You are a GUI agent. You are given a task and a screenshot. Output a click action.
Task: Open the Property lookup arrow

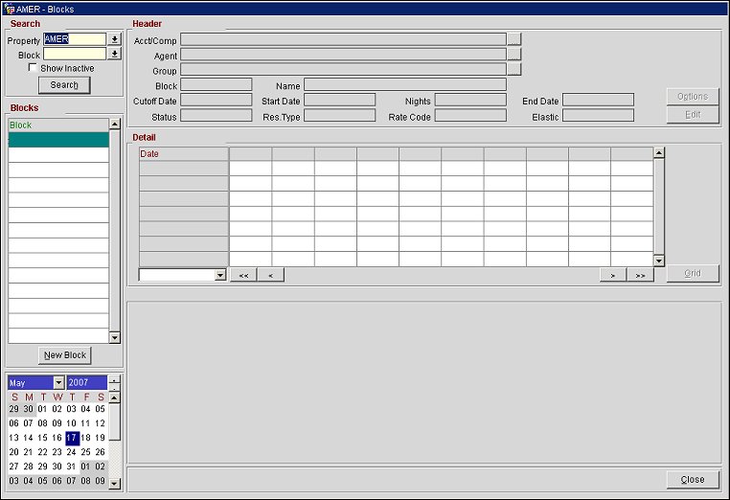tap(115, 40)
